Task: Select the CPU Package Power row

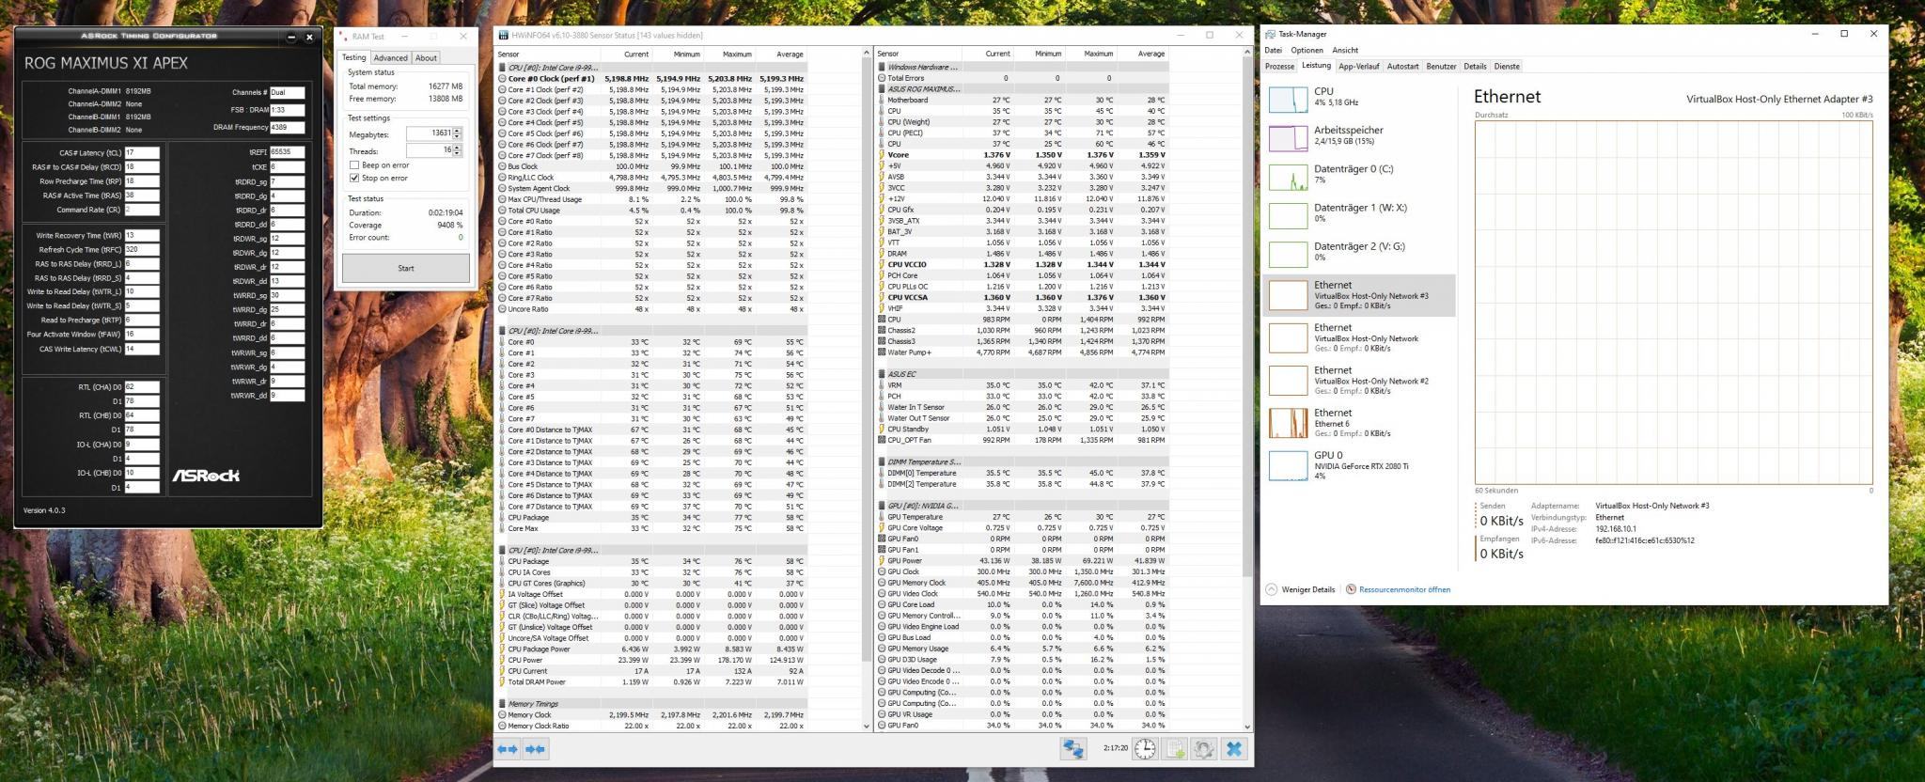Action: coord(651,649)
